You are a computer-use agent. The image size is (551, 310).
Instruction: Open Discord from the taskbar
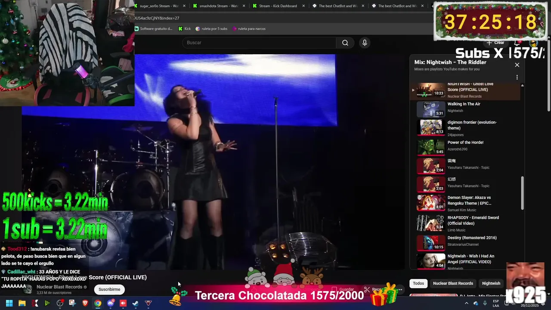[x=111, y=303]
